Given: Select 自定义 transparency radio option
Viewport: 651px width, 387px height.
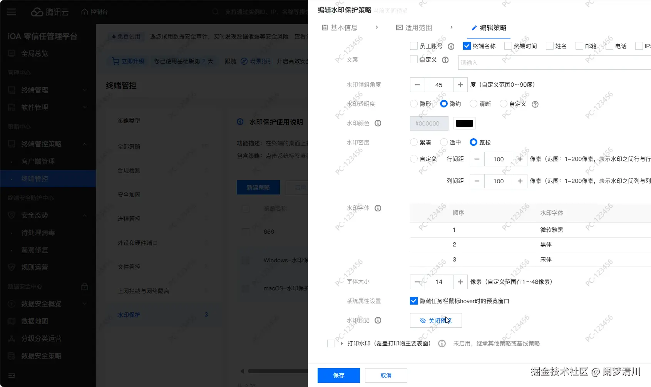Looking at the screenshot, I should [x=504, y=104].
